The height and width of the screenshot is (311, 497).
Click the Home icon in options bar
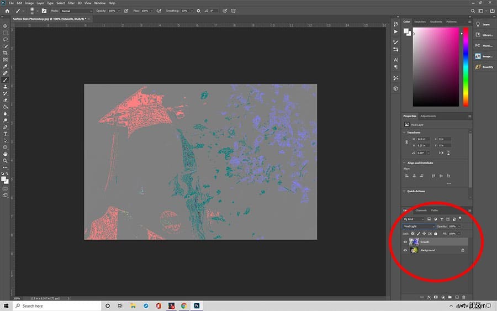click(x=7, y=11)
